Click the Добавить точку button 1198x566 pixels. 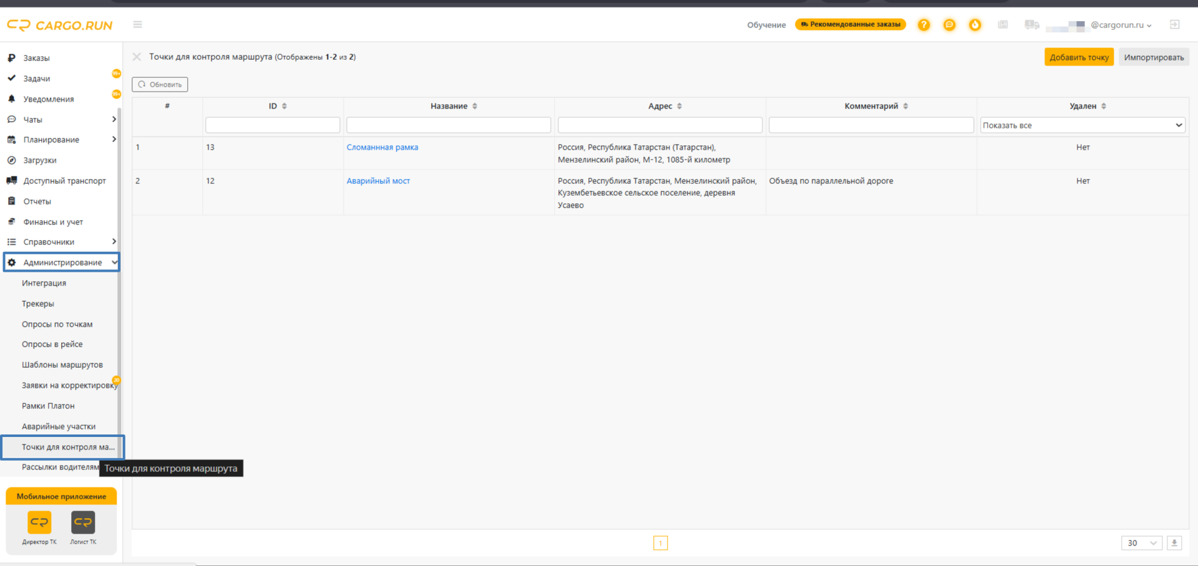[x=1078, y=57]
